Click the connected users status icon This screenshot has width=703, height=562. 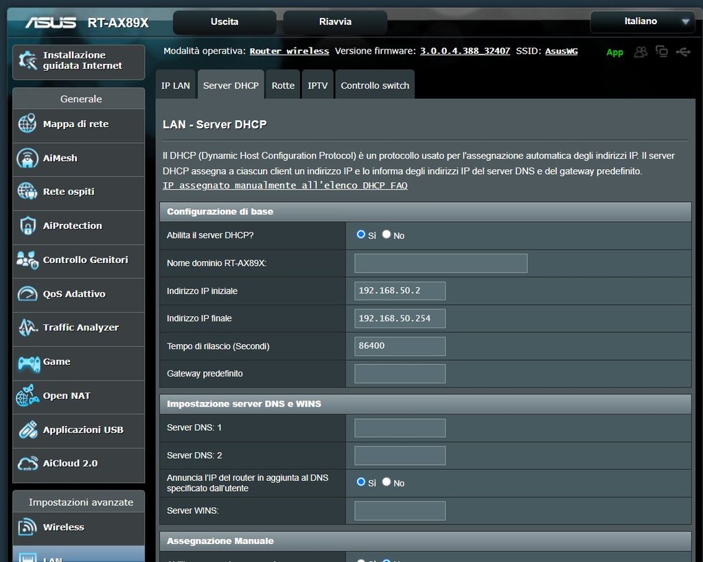(x=641, y=52)
